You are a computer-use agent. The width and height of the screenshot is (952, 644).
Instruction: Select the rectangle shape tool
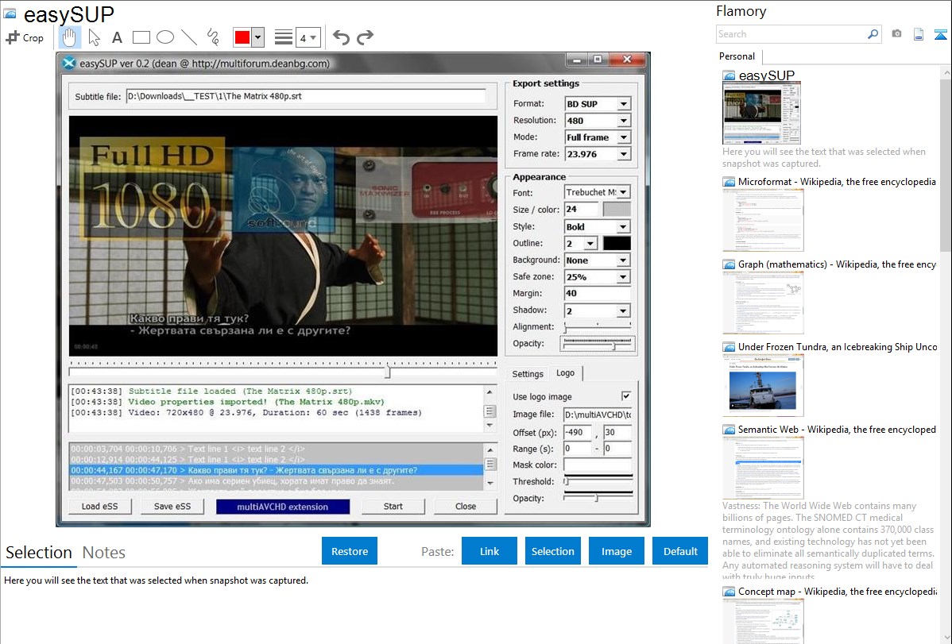pos(141,37)
